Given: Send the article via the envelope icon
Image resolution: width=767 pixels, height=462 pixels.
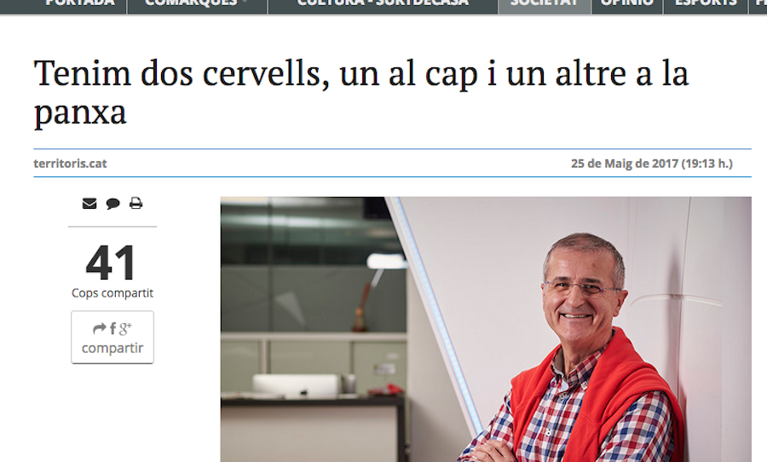Looking at the screenshot, I should click(89, 203).
